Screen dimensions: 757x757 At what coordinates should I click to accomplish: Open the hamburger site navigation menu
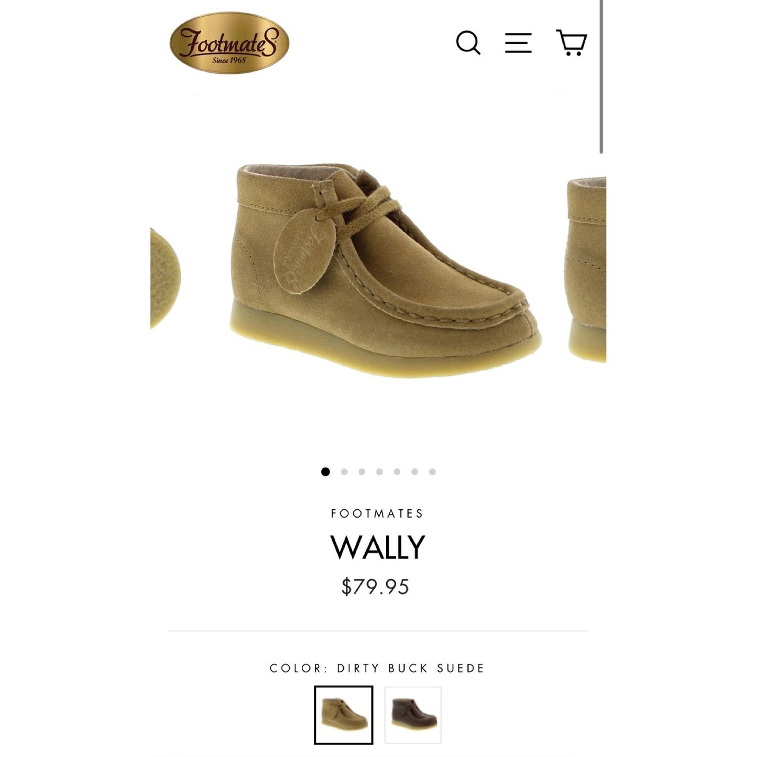518,42
